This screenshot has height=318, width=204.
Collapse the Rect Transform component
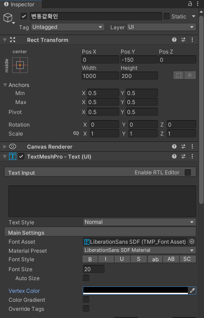pos(5,40)
